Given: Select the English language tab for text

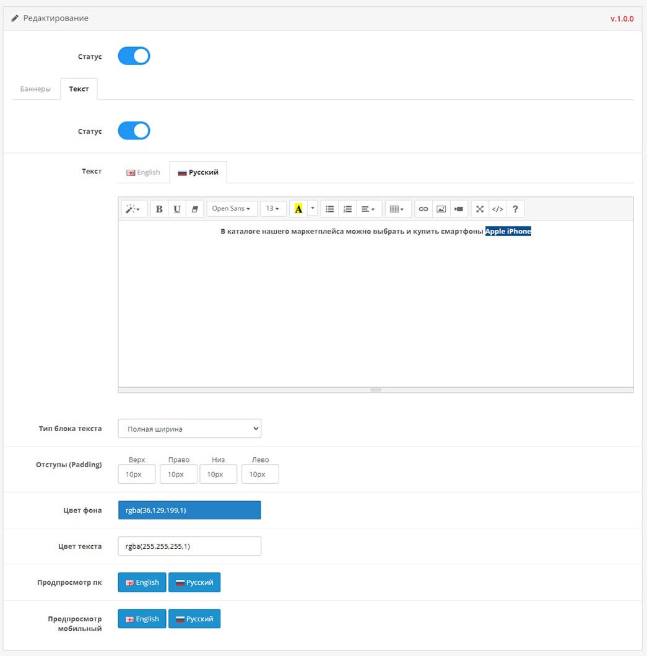Looking at the screenshot, I should coord(143,172).
